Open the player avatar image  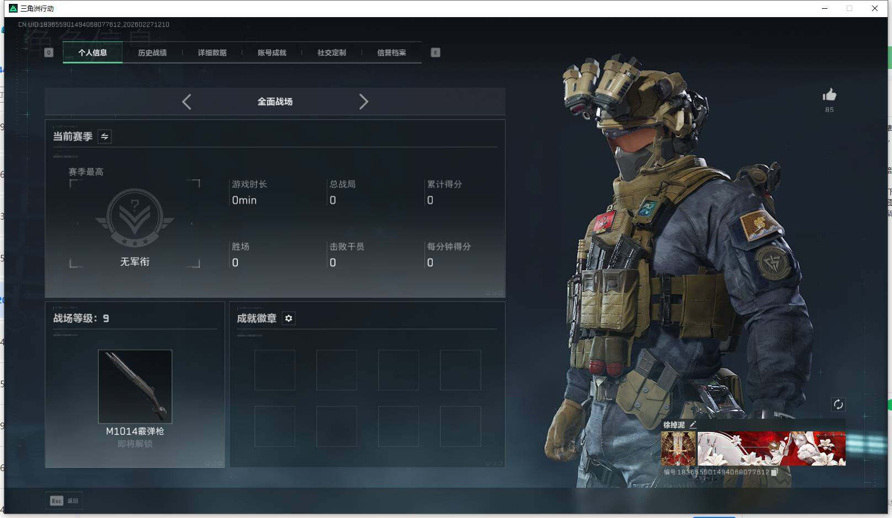[x=678, y=448]
